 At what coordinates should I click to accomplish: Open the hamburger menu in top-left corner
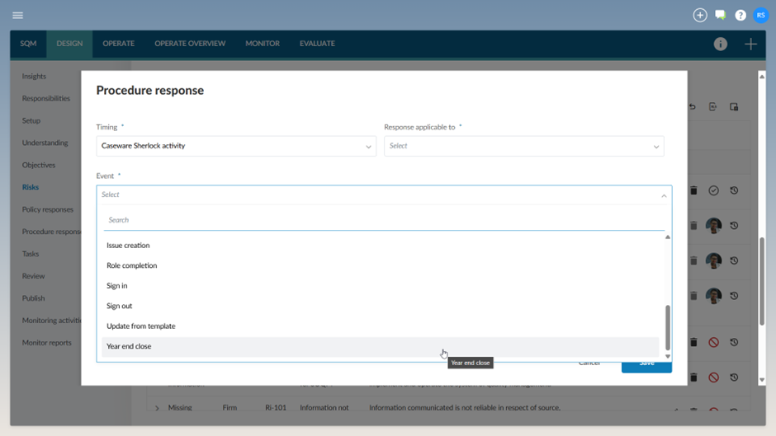[17, 15]
